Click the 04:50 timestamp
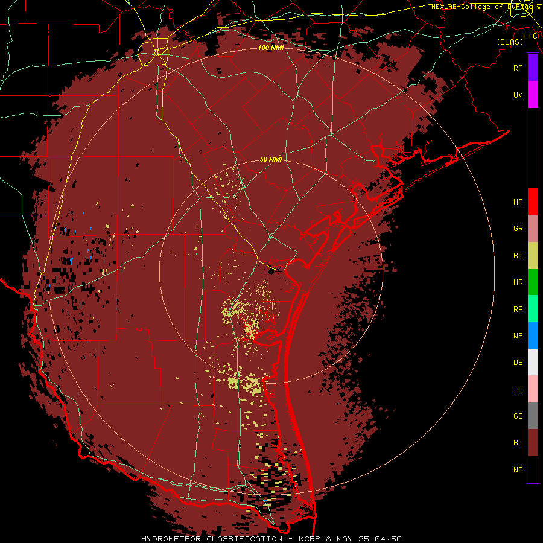 click(390, 539)
